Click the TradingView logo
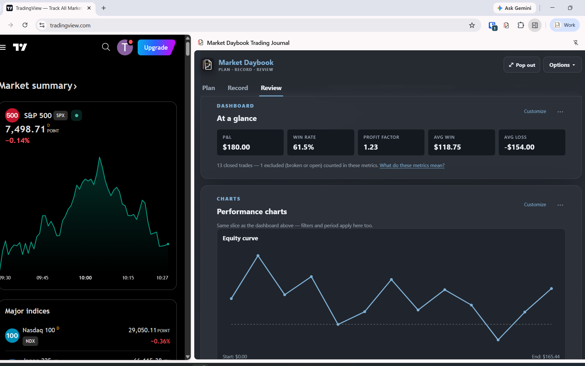The image size is (585, 366). 20,47
